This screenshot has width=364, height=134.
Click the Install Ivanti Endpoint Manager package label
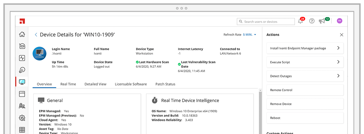coord(298,49)
